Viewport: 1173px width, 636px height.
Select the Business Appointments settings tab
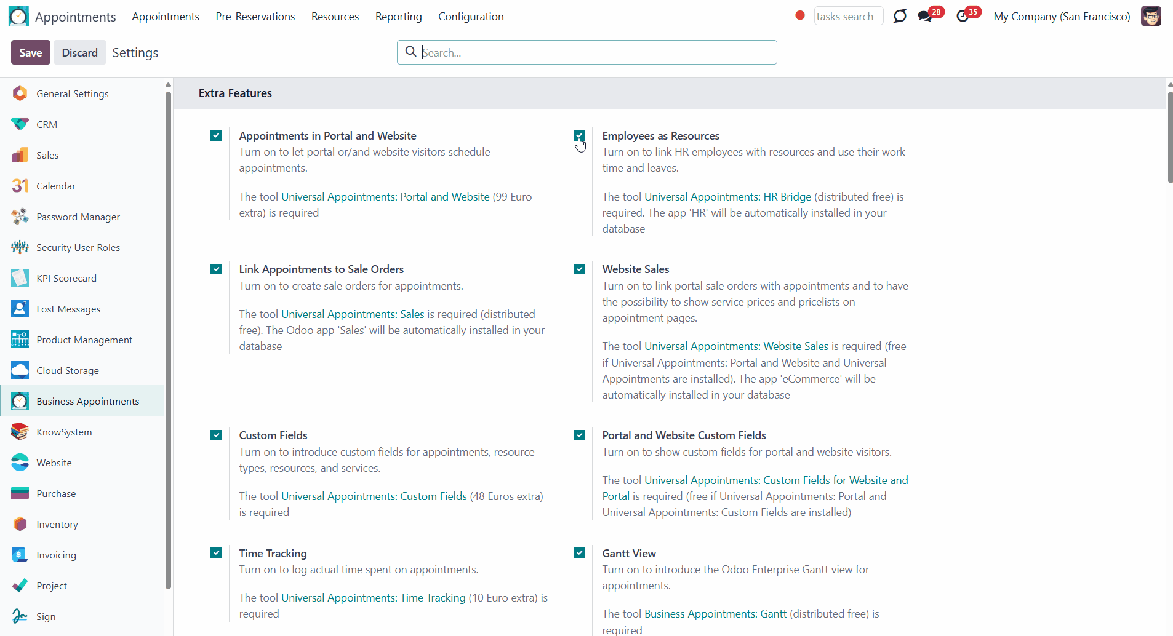(x=82, y=401)
